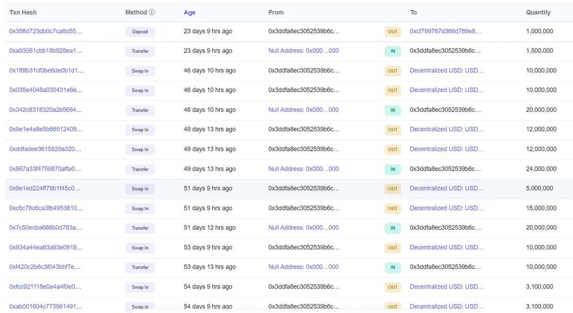This screenshot has height=313, width=573.
Task: Click Transfer badge in row 0x7c50ecba686b0d783a…
Action: (140, 228)
